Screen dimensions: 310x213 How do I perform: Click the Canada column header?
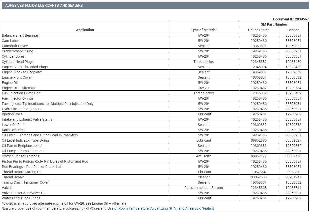pyautogui.click(x=293, y=30)
